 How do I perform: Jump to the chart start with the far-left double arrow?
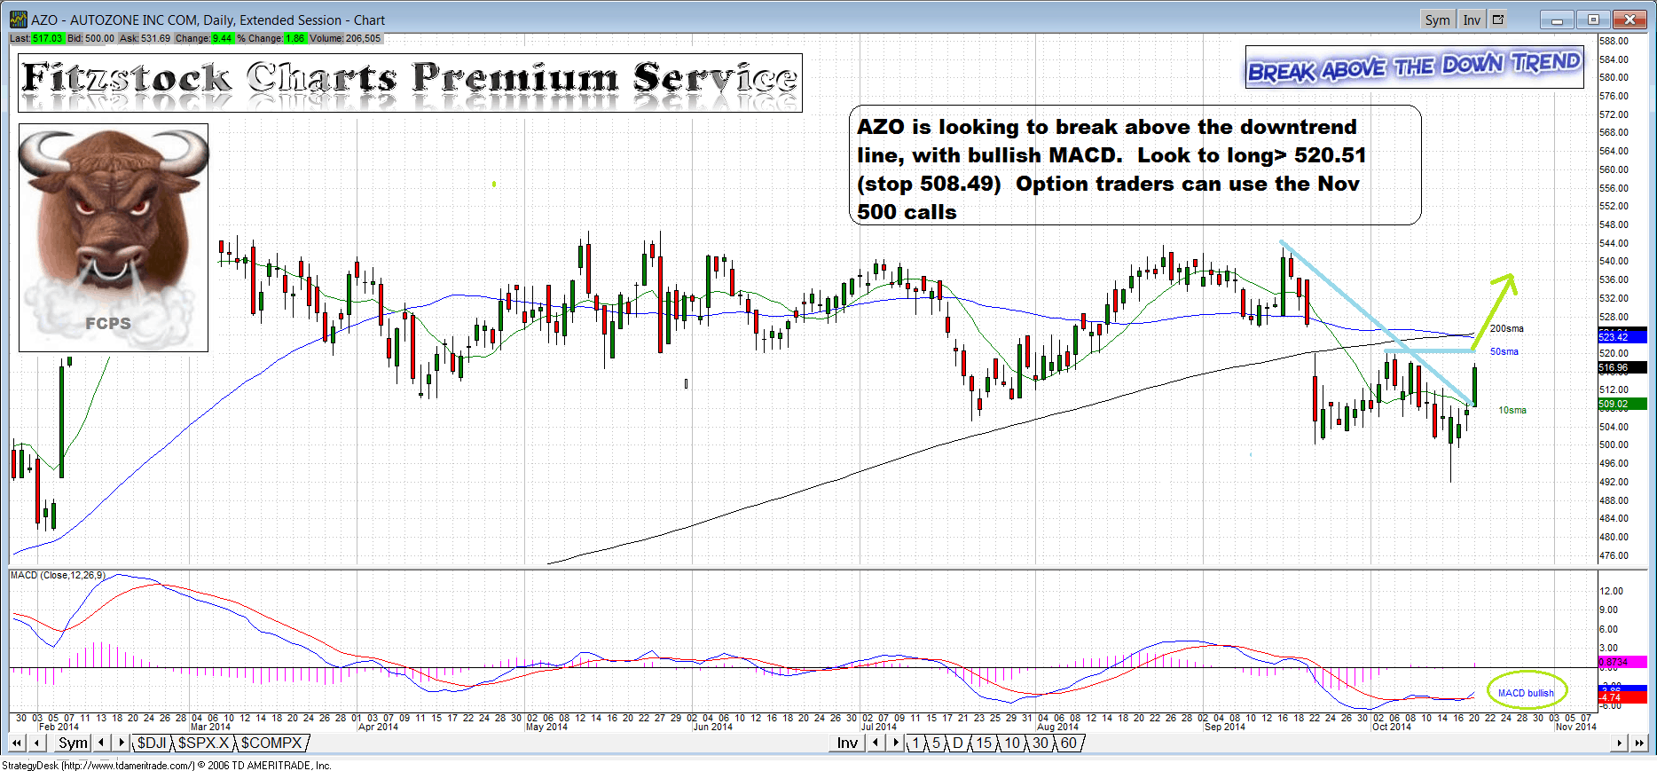pyautogui.click(x=17, y=743)
